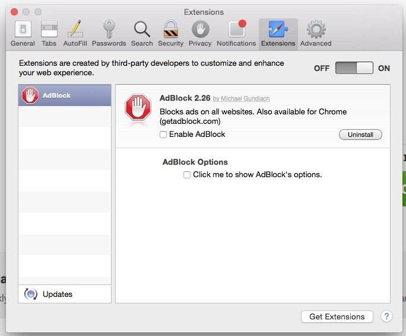Viewport: 406px width, 336px height.
Task: Click the AdBlock Options heading
Action: coord(195,162)
